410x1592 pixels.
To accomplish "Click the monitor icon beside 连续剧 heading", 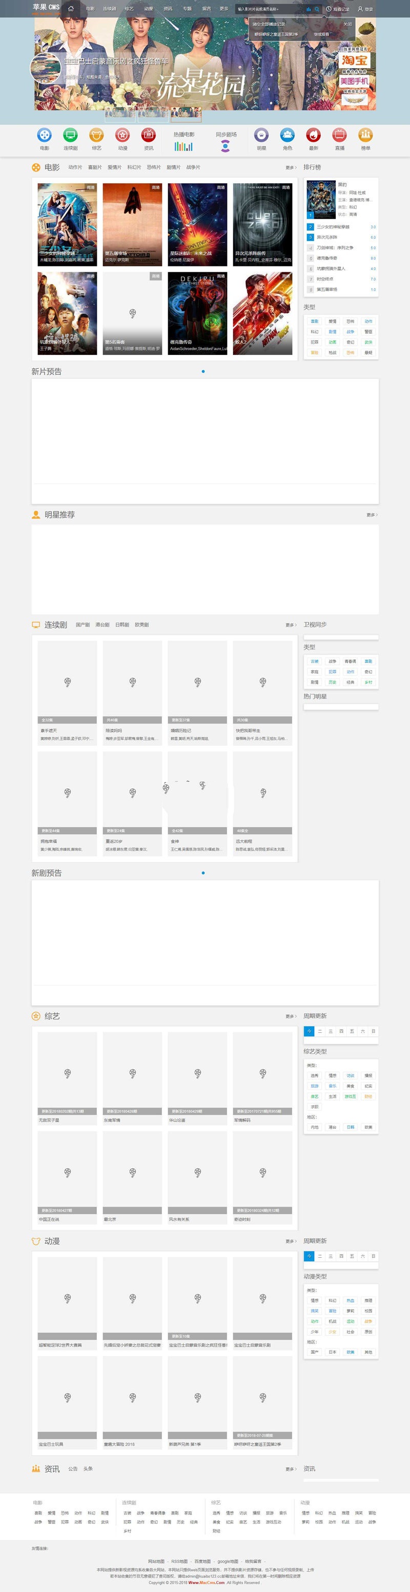I will (x=36, y=625).
